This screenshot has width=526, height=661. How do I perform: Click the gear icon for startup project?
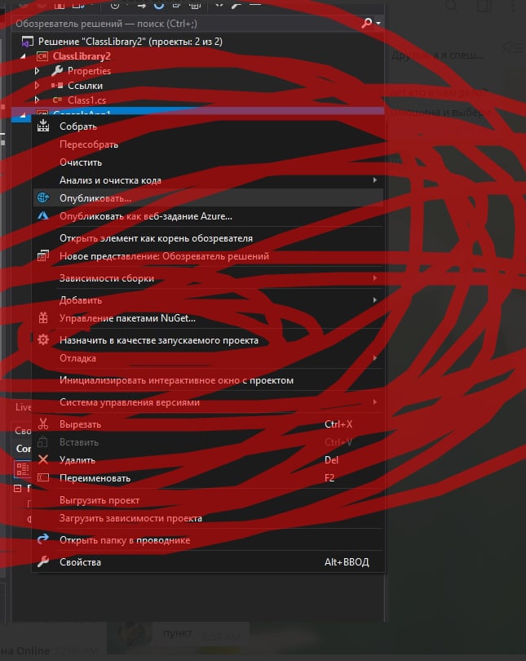43,339
